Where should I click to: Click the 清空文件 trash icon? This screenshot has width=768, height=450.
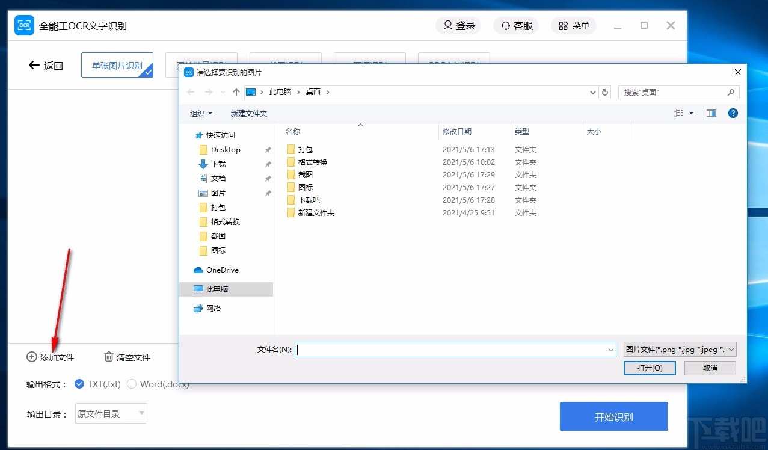click(109, 357)
